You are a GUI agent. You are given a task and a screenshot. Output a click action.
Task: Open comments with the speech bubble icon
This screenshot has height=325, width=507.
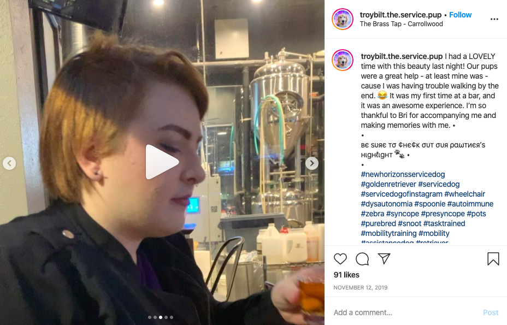362,259
